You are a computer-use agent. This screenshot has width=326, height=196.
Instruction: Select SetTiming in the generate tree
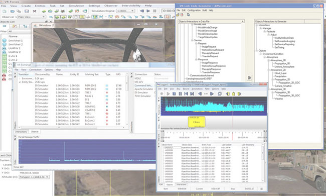[x=279, y=47]
